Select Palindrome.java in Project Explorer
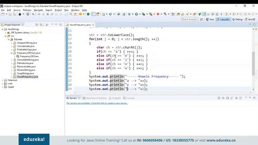 [25, 63]
